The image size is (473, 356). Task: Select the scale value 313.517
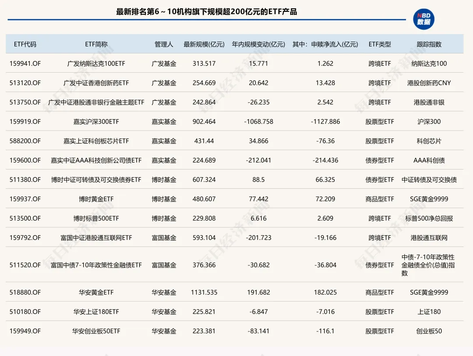204,63
